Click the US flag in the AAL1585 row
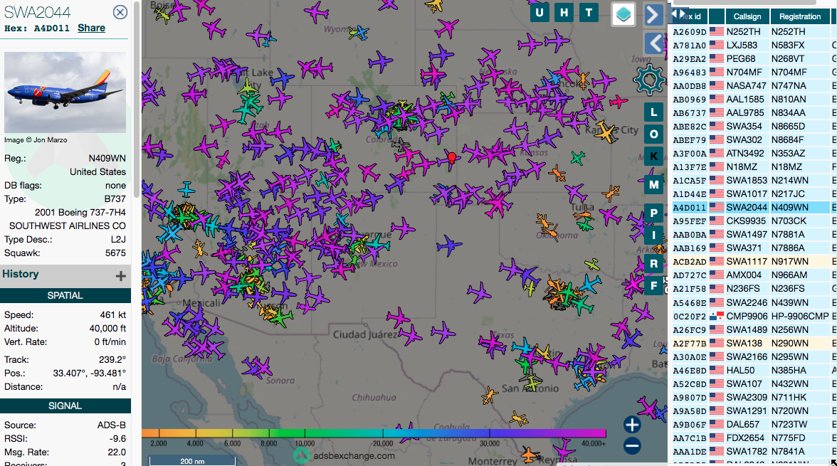837x466 pixels. [716, 100]
